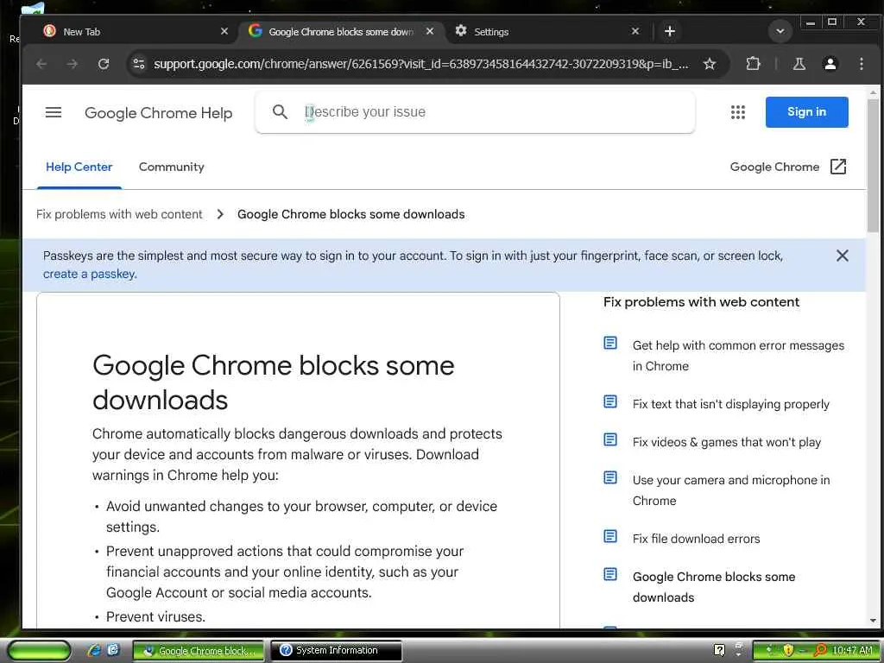Click the security shield tray icon
This screenshot has width=884, height=663.
pos(787,650)
